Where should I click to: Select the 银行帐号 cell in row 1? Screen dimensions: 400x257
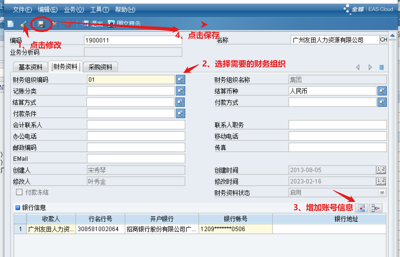click(x=235, y=229)
